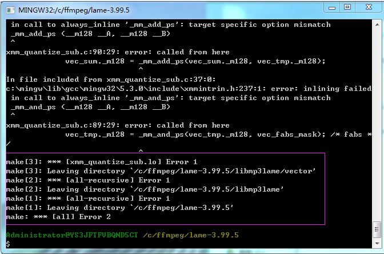Image resolution: width=384 pixels, height=254 pixels.
Task: Click the vec_sum._m128 = _mm_add_ps code line
Action: (195, 61)
